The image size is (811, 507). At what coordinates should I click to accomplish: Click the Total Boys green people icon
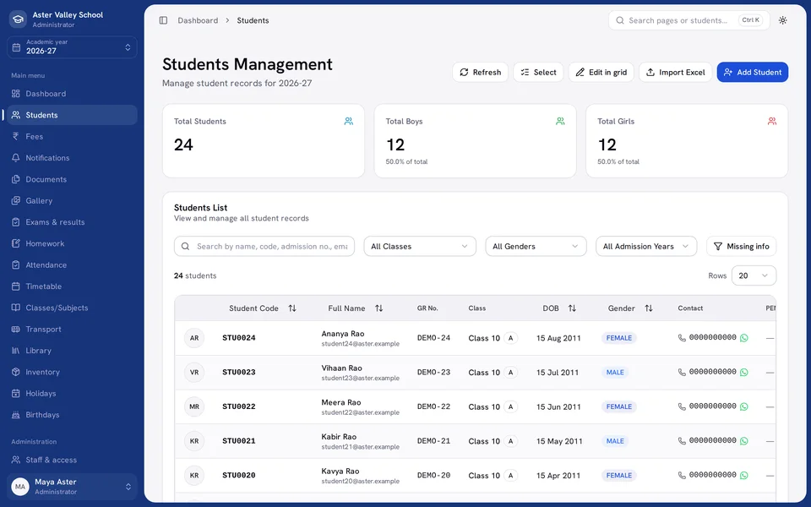click(560, 121)
